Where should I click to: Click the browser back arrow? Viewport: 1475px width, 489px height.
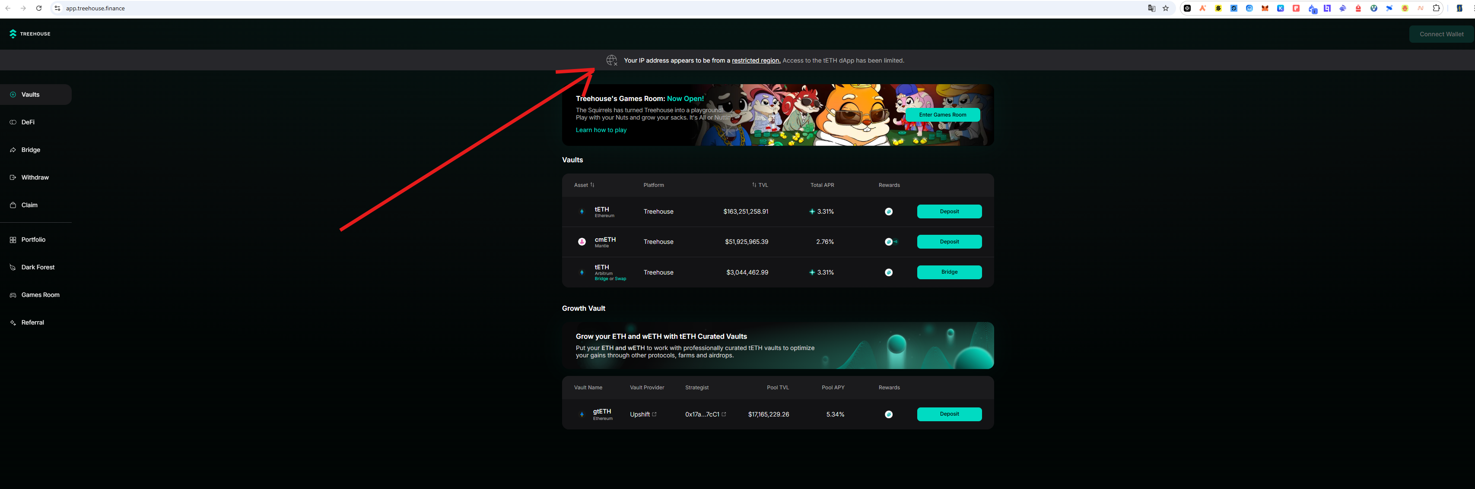point(8,9)
